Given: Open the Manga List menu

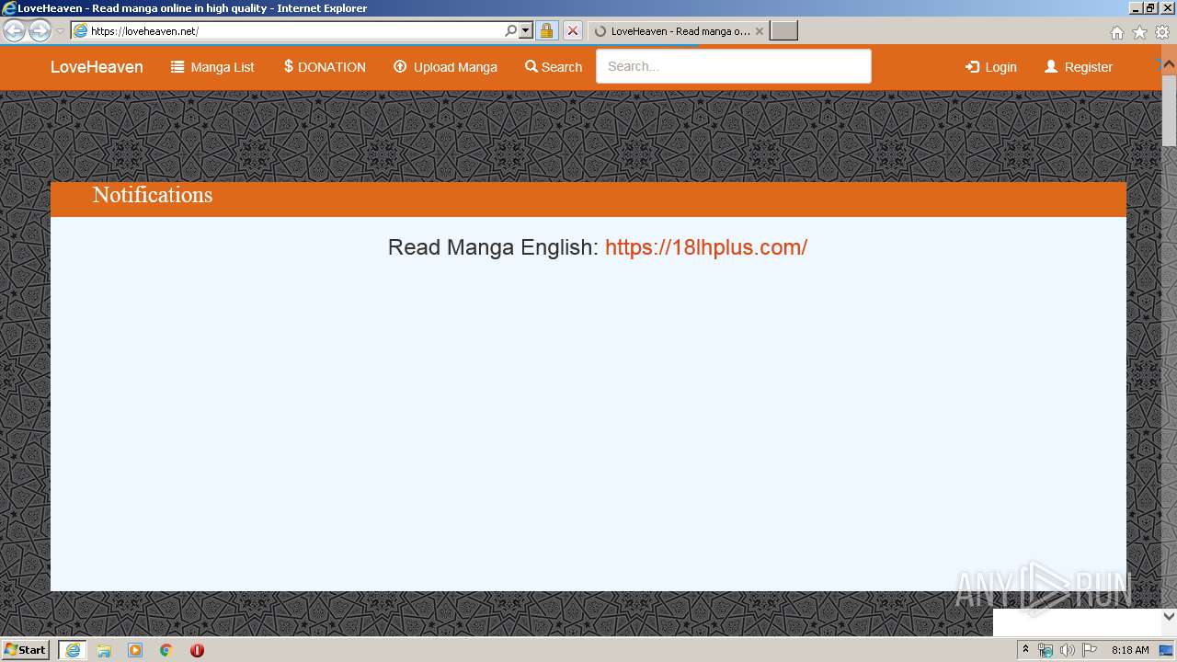Looking at the screenshot, I should click(212, 67).
